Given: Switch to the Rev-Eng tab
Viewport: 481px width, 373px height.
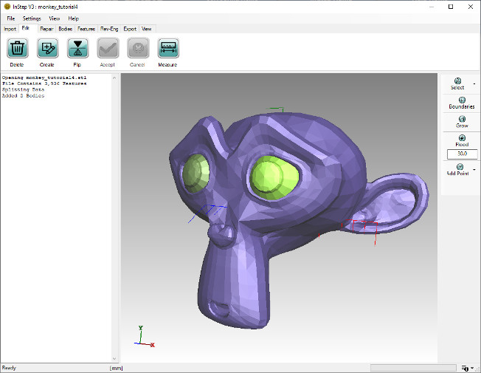Looking at the screenshot, I should (109, 28).
